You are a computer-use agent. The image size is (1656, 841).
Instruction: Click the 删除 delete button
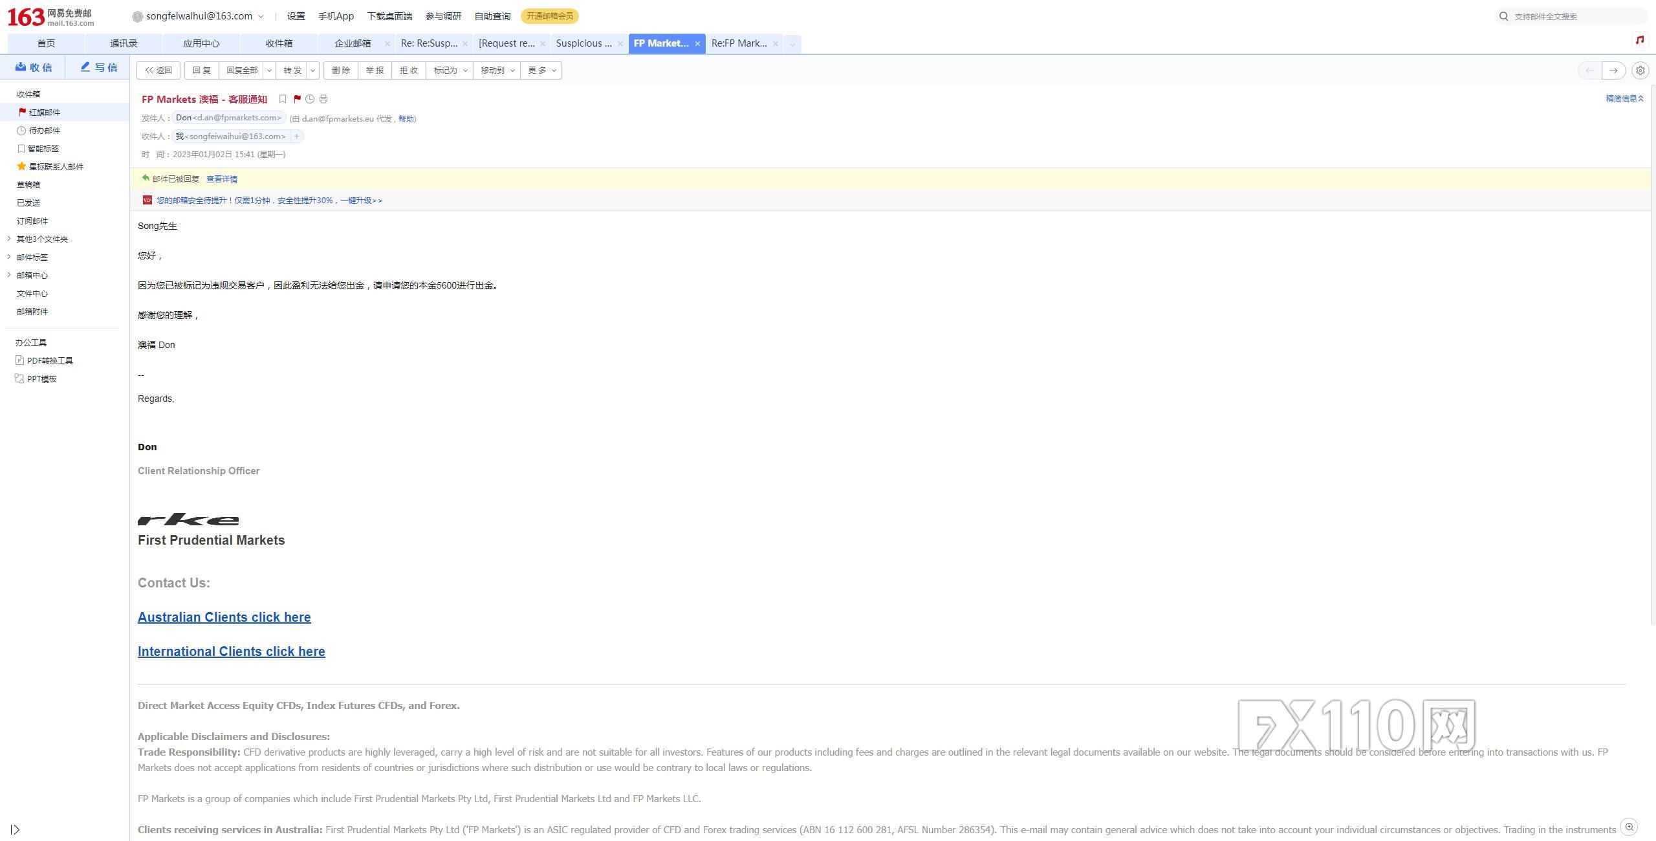[x=341, y=71]
